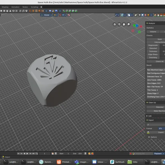
Task: Select rendered shading sphere icon
Action: tap(148, 15)
